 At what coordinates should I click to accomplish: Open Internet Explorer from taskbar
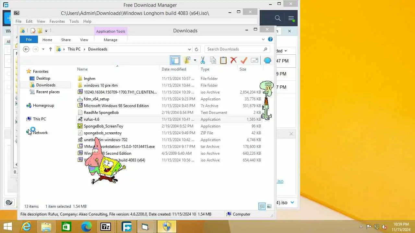26,227
